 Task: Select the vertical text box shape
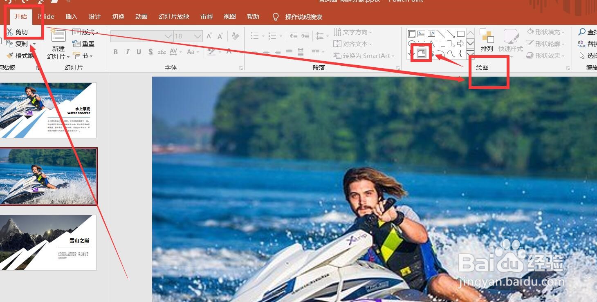coord(431,34)
